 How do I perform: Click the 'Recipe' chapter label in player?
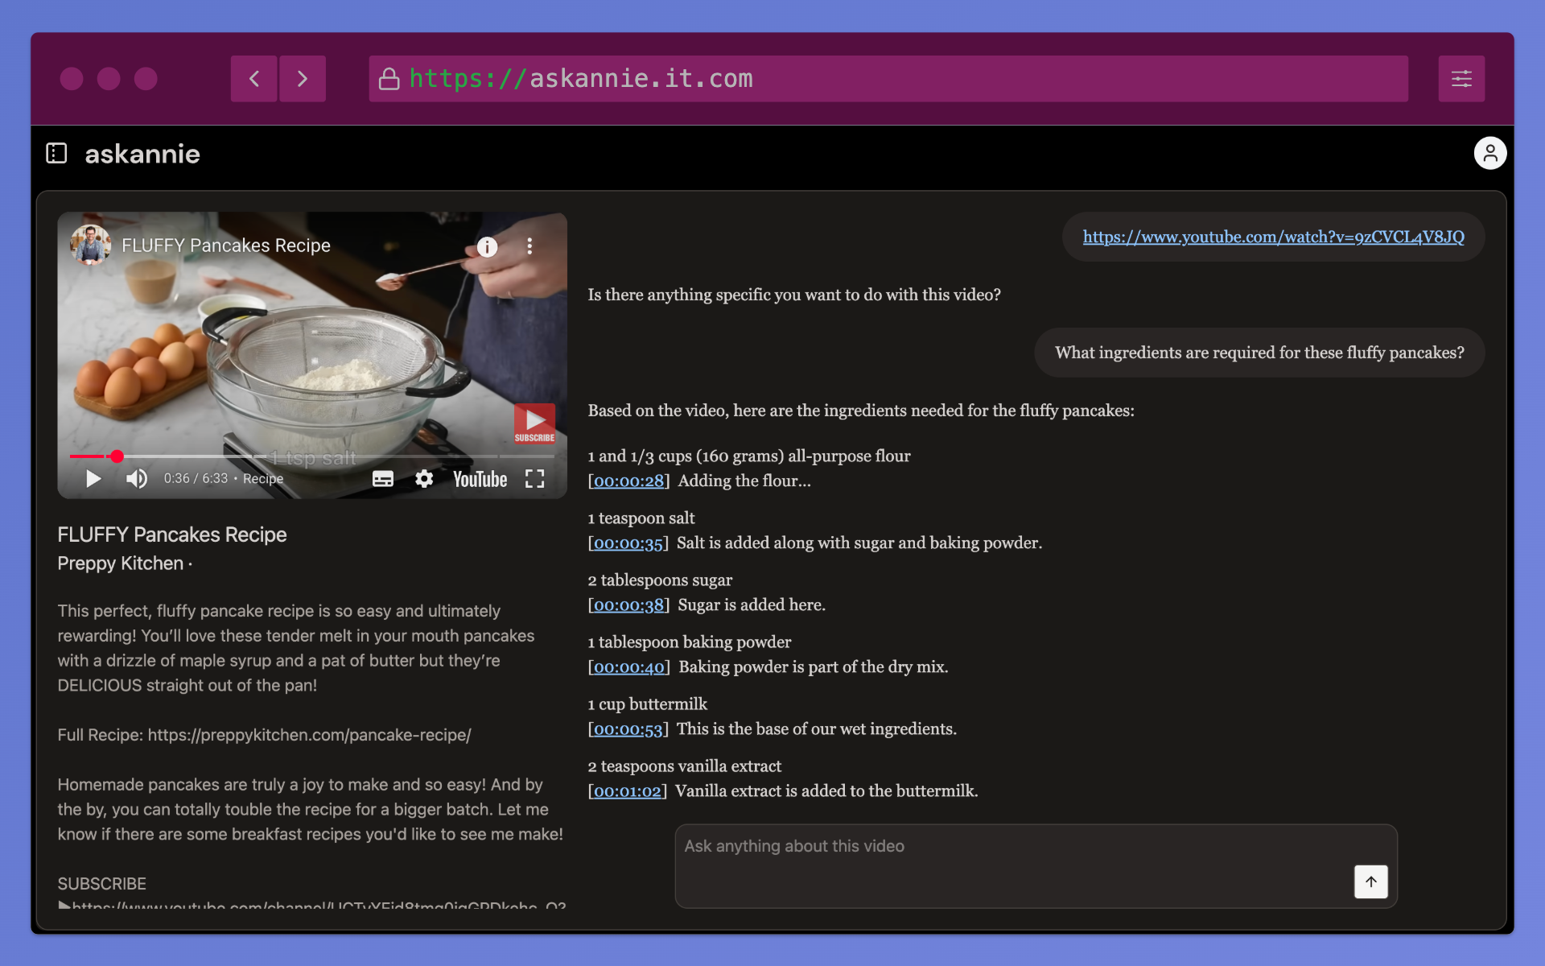pos(263,479)
